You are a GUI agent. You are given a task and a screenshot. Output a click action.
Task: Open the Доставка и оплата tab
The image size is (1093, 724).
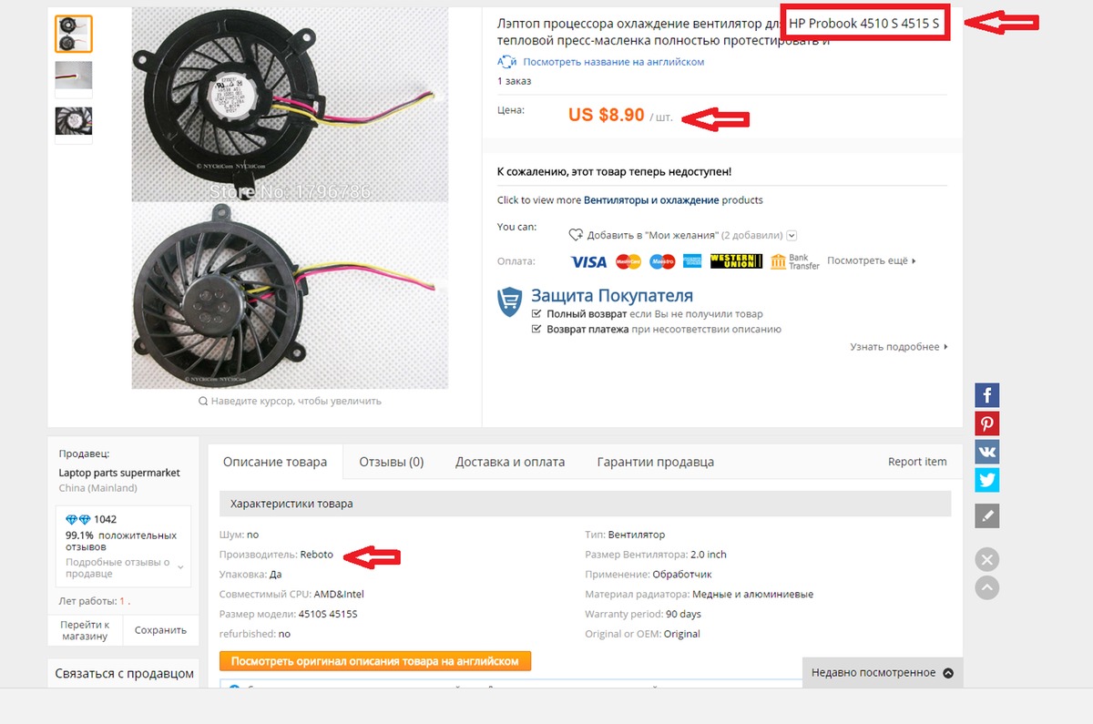[510, 462]
